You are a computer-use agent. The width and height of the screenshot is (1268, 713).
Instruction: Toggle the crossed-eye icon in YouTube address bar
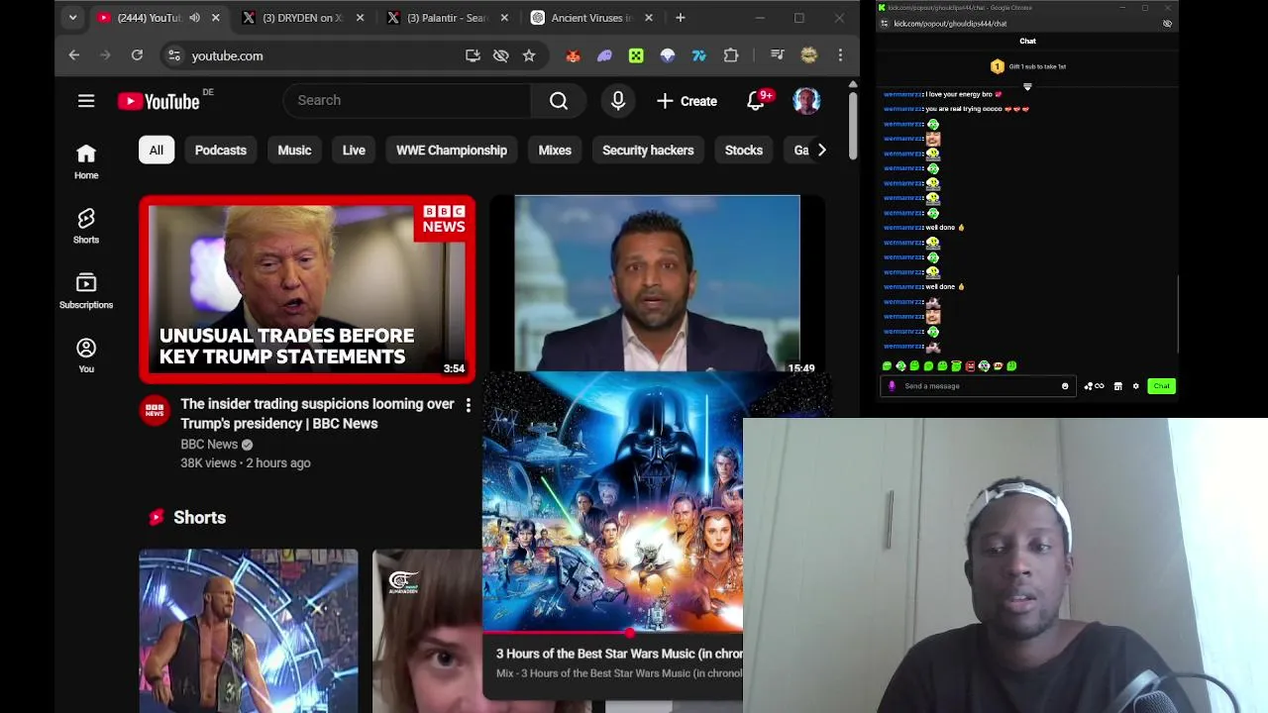[501, 55]
